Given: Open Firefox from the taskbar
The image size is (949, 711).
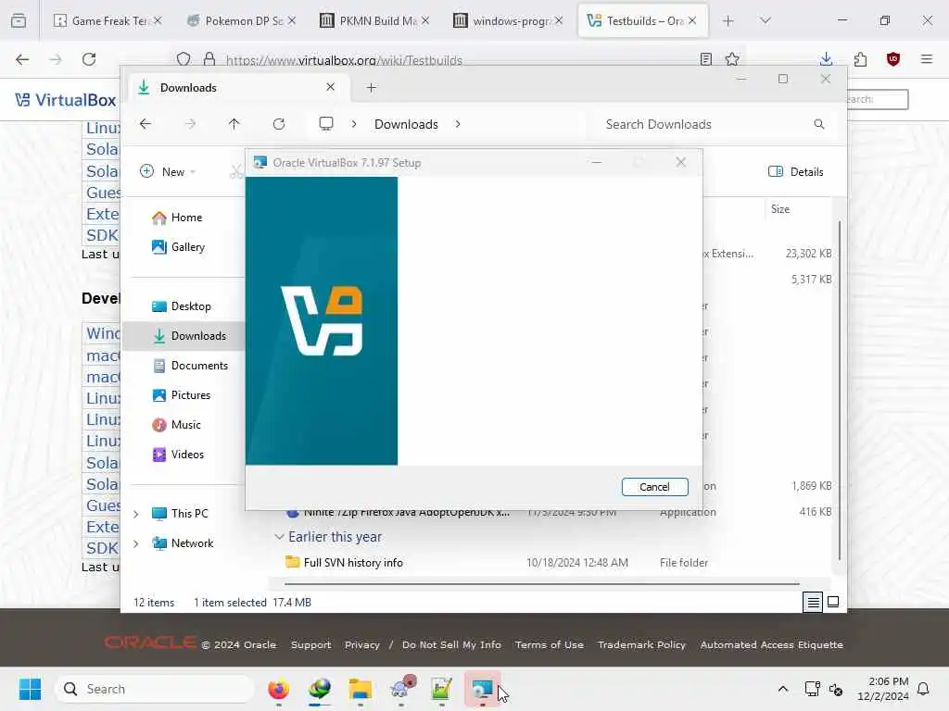Looking at the screenshot, I should click(x=278, y=689).
